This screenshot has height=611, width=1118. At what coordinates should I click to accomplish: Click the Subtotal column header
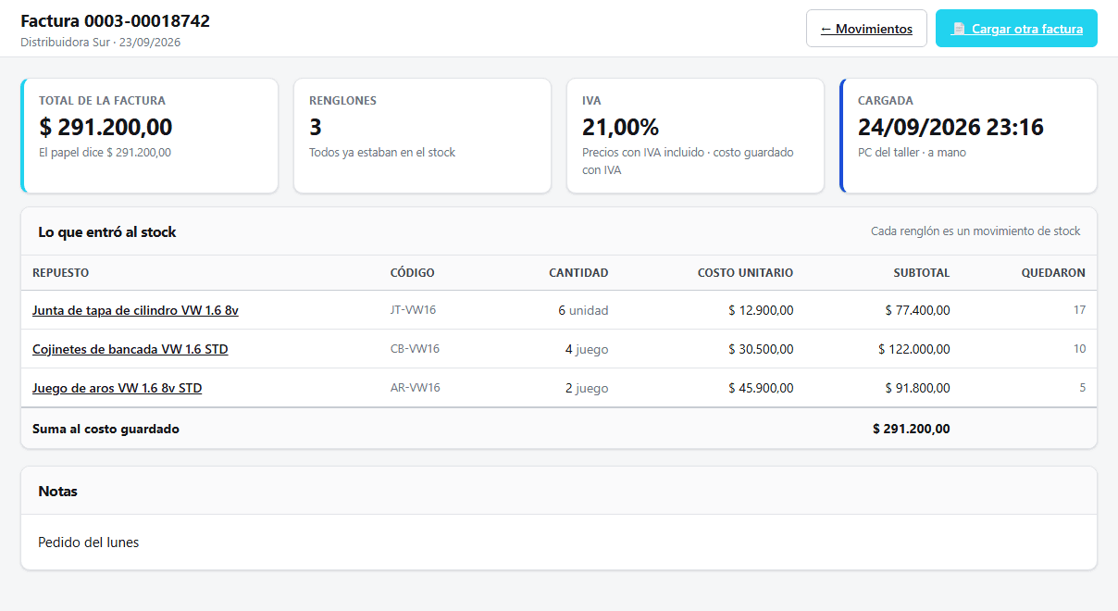click(922, 273)
